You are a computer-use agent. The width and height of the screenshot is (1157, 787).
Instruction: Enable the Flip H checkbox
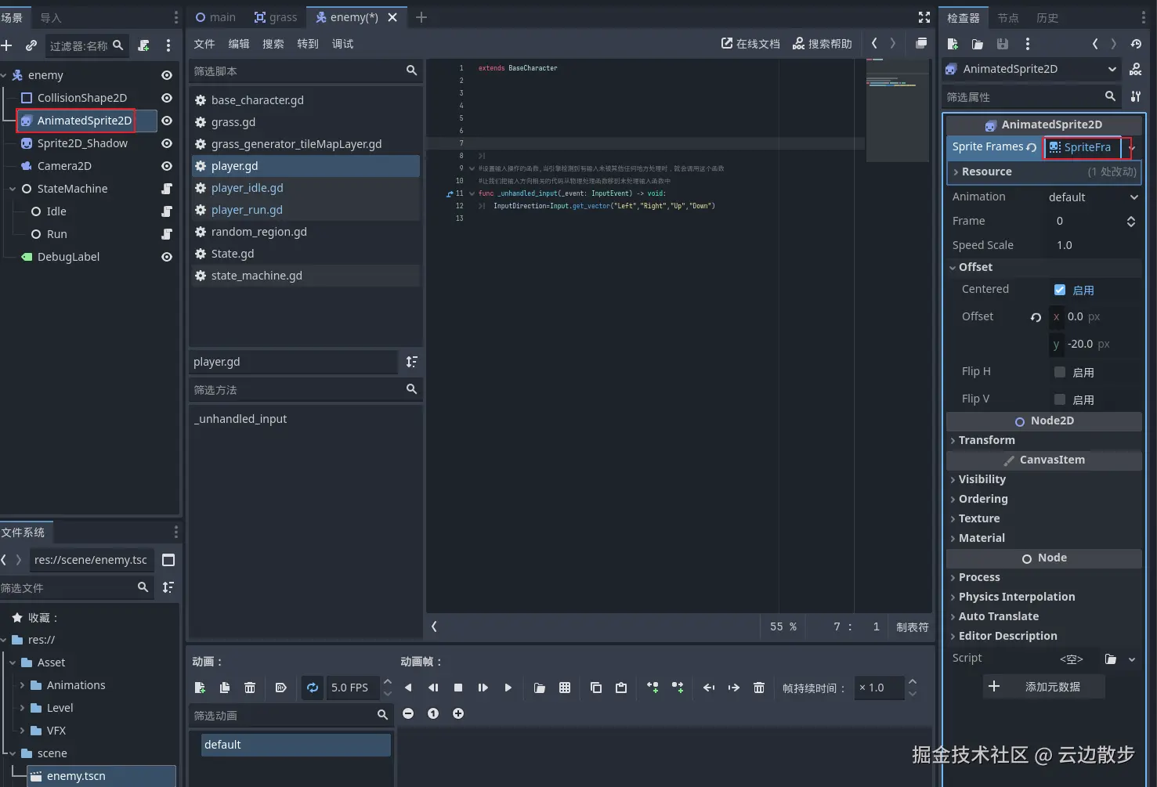(1060, 372)
